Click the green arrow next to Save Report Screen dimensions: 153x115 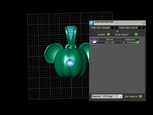click(x=136, y=34)
